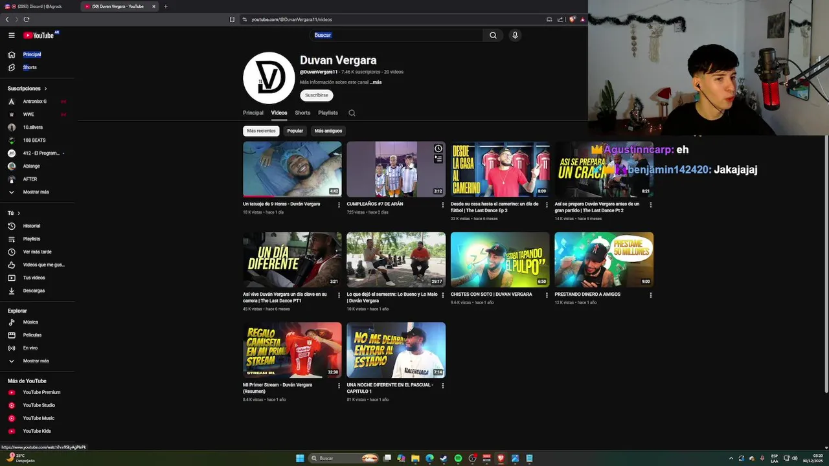Click the browser address bar URL
Screen dimensions: 829x466
(291, 19)
